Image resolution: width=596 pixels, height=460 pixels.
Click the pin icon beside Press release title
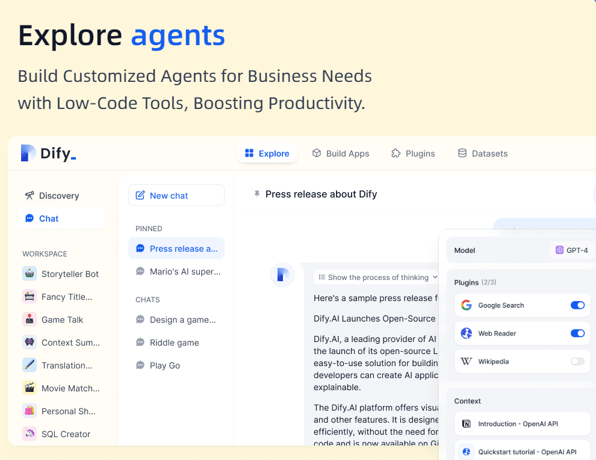pyautogui.click(x=257, y=194)
